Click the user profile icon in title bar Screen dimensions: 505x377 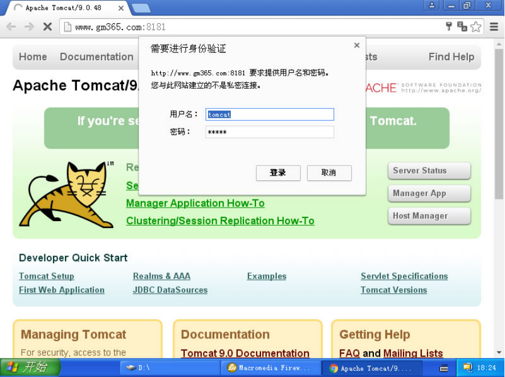click(432, 6)
